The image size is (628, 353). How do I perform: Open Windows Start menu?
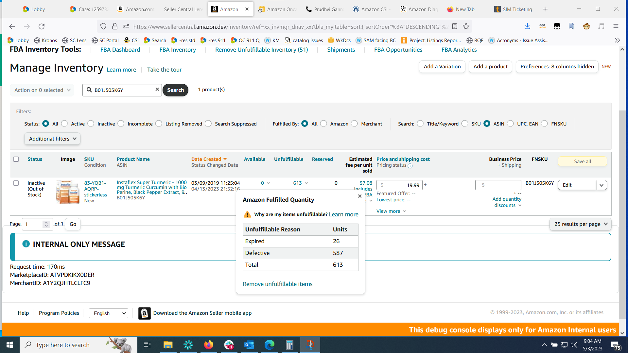click(10, 345)
